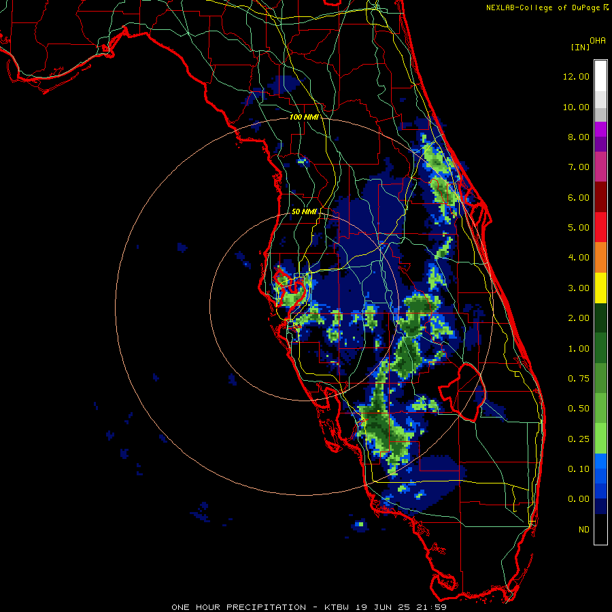The image size is (612, 612).
Task: Pick the white segment of the legend bar
Action: (x=600, y=75)
